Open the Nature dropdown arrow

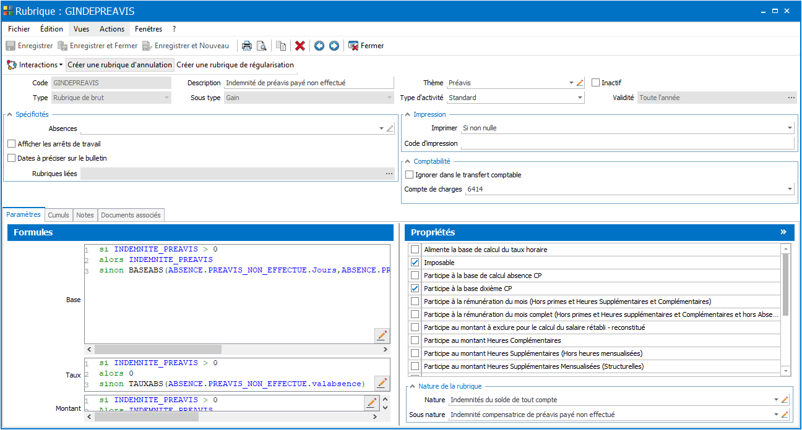click(x=776, y=400)
